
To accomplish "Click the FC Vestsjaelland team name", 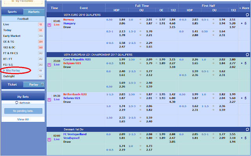I will coord(75,134).
